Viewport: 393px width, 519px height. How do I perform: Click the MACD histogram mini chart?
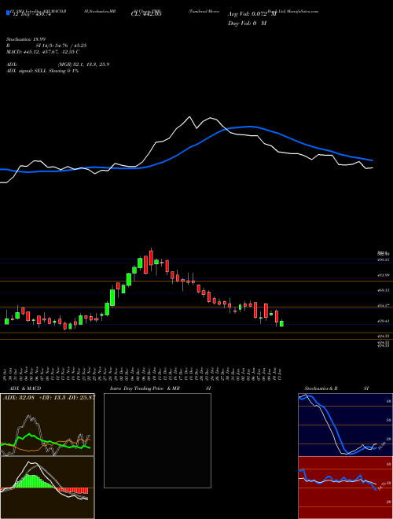tap(47, 488)
